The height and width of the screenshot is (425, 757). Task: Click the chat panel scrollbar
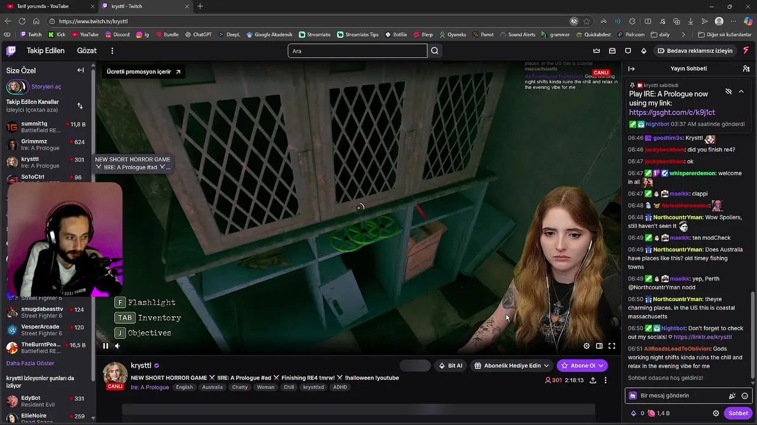point(753,336)
